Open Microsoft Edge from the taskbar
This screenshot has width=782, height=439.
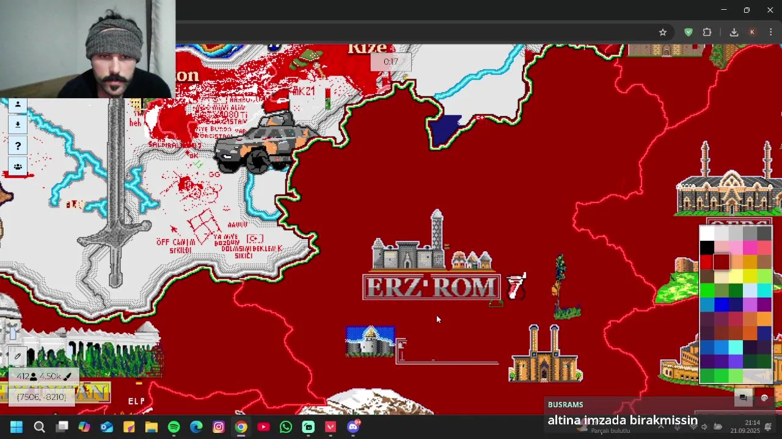point(196,427)
